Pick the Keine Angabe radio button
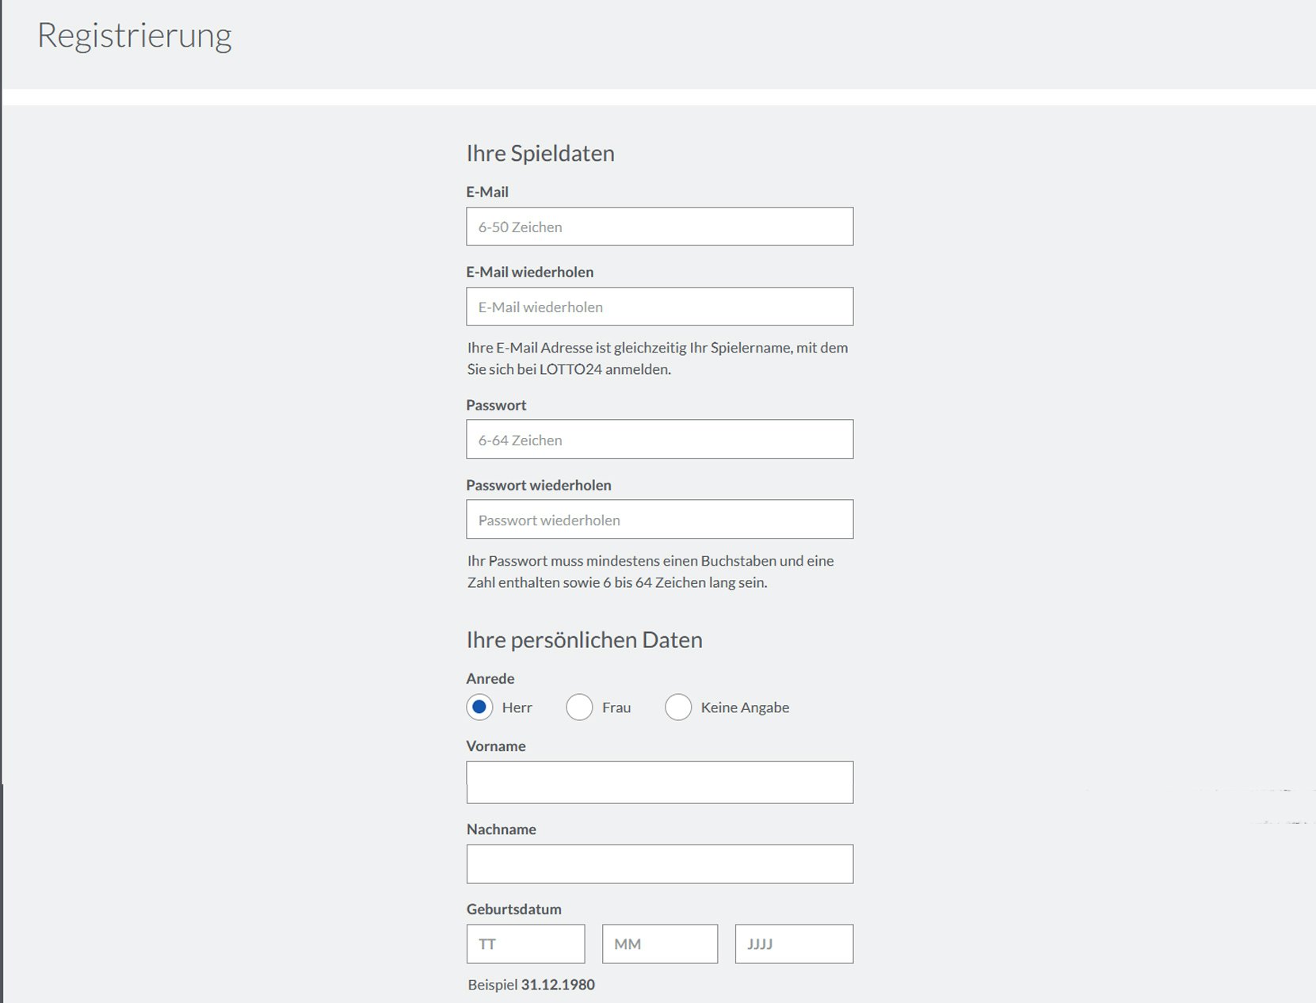1316x1003 pixels. pyautogui.click(x=678, y=707)
